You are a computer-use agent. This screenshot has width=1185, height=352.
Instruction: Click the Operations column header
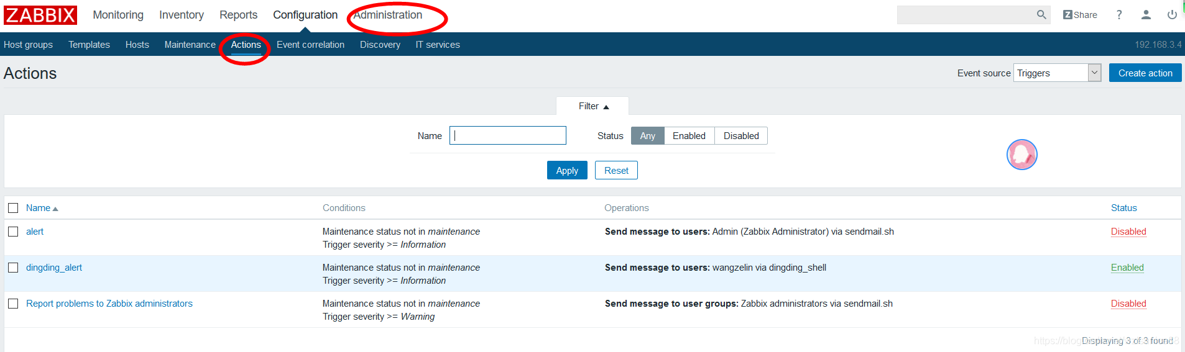click(x=627, y=208)
